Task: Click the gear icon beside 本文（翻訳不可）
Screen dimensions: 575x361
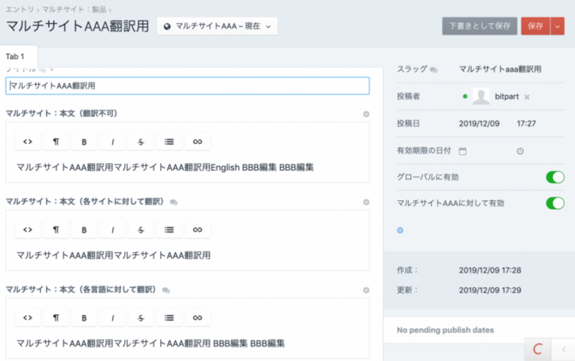Action: click(366, 114)
